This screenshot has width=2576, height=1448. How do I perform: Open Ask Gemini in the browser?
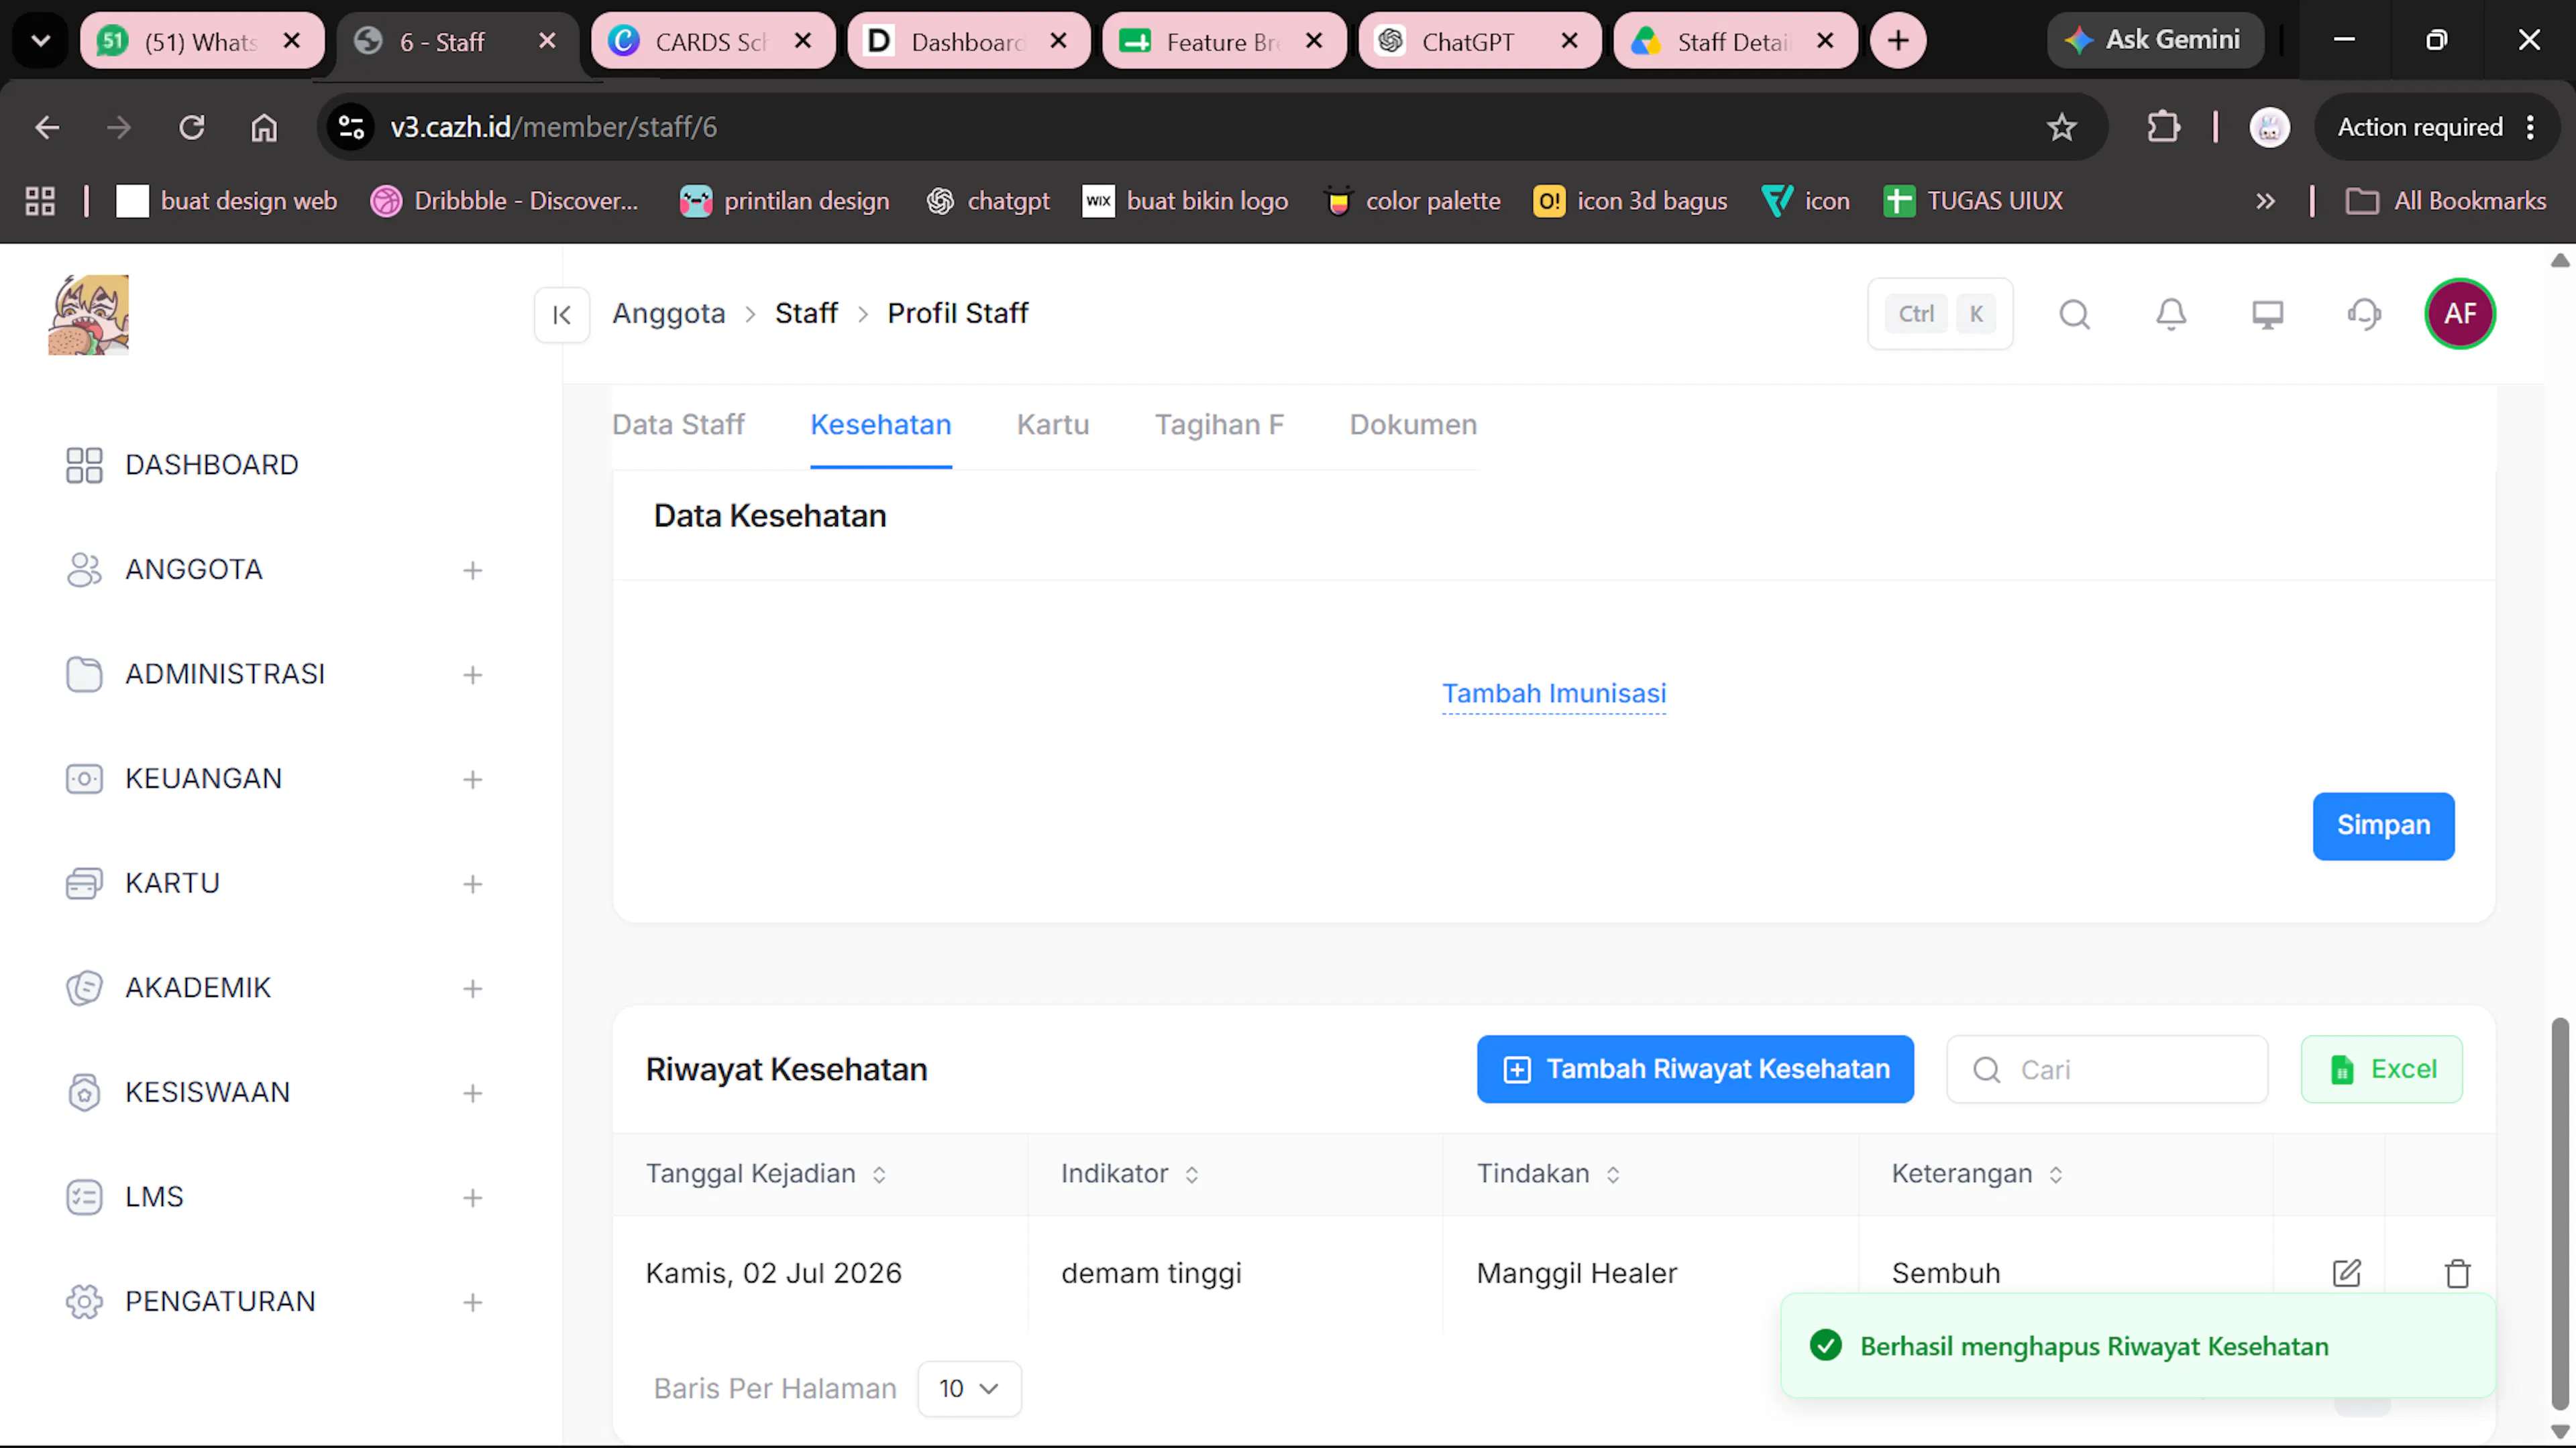[x=2155, y=40]
